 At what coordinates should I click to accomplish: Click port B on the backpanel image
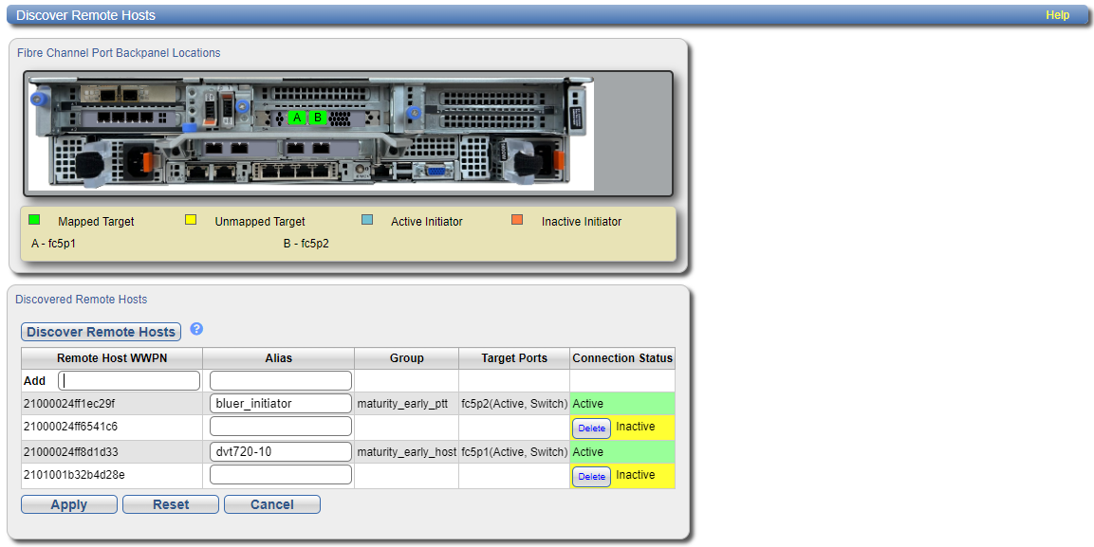(x=318, y=118)
